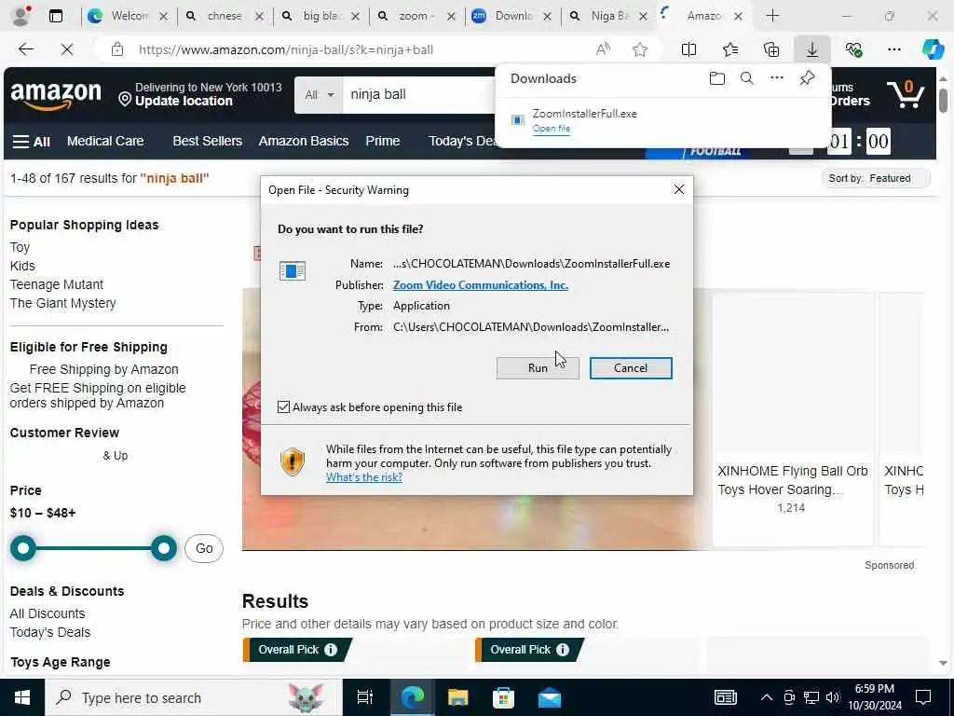This screenshot has height=716, width=954.
Task: Click the Amazon search box with ninja ball
Action: pyautogui.click(x=418, y=94)
